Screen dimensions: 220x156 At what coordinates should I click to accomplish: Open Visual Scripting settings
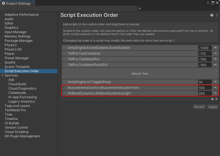coord(16,132)
